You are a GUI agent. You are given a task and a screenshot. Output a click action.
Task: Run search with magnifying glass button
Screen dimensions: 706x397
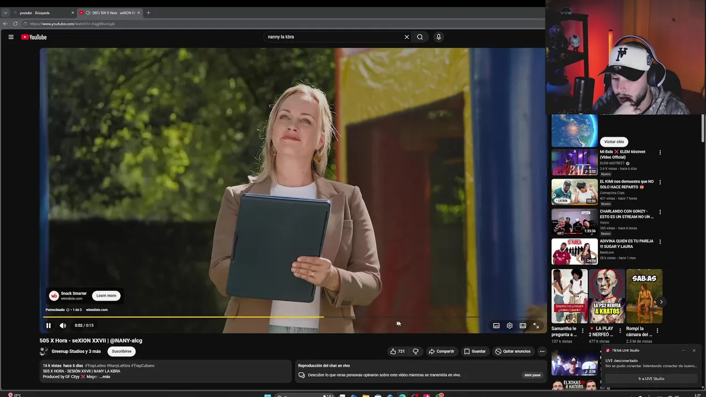click(x=420, y=37)
